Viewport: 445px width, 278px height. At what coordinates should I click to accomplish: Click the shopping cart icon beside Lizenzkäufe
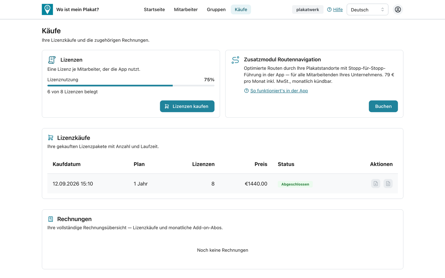tap(51, 138)
